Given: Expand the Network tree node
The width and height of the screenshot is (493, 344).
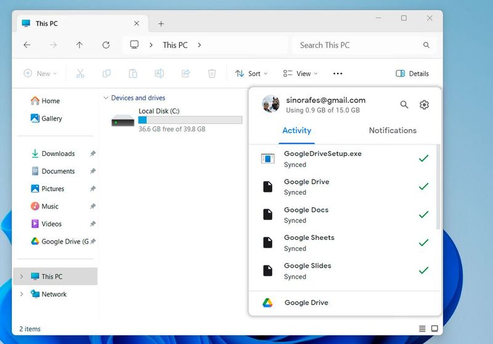Looking at the screenshot, I should (22, 294).
